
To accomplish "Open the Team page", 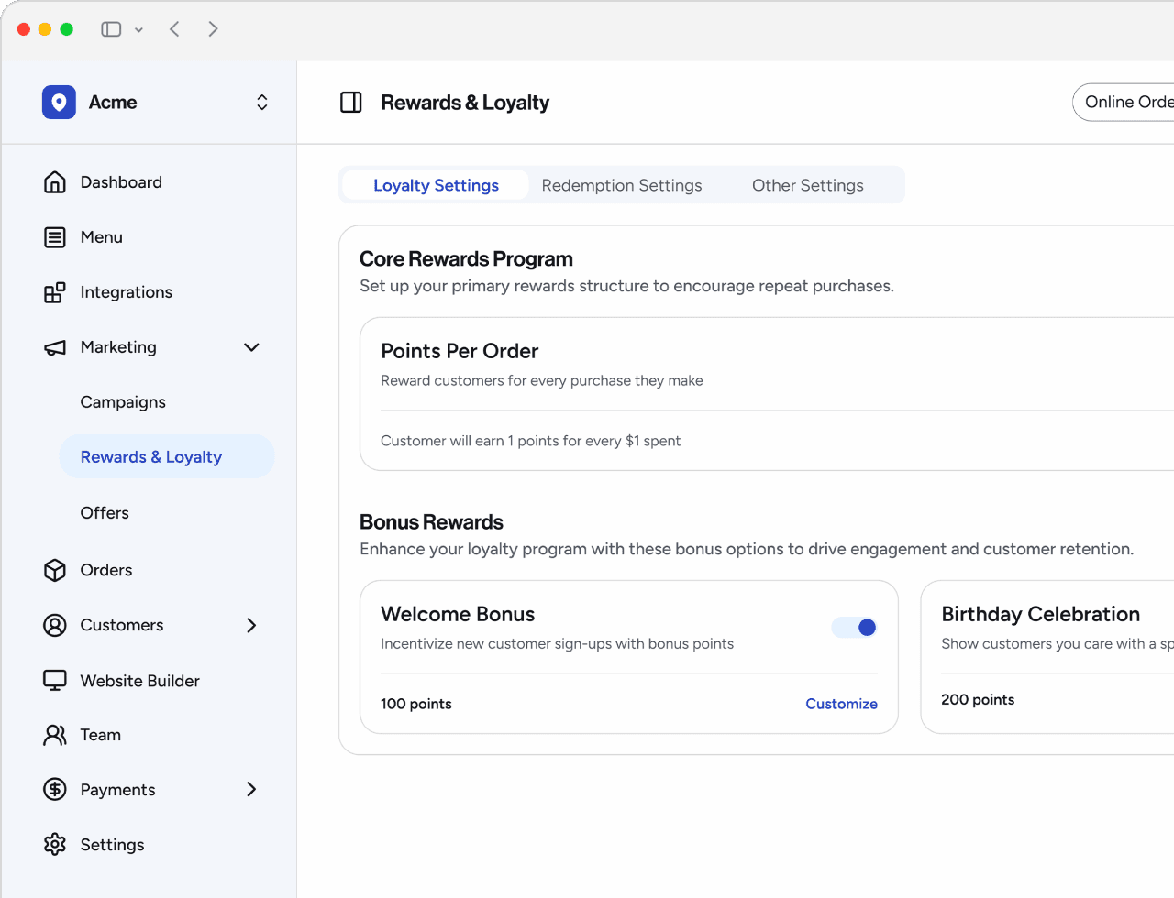I will [x=100, y=735].
